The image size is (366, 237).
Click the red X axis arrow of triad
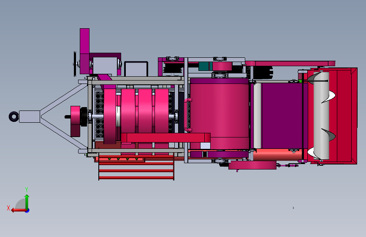coord(19,210)
